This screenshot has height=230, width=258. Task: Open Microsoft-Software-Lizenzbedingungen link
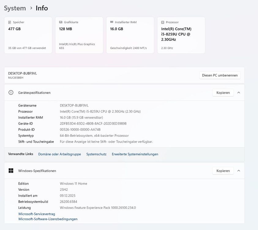48,219
